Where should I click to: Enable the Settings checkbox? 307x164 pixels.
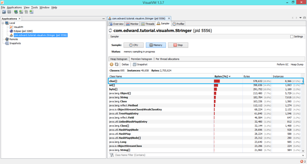point(292,37)
